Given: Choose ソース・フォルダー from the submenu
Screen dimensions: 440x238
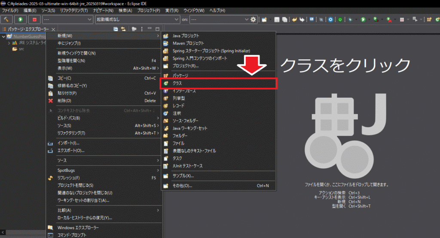Looking at the screenshot, I should 218,121.
